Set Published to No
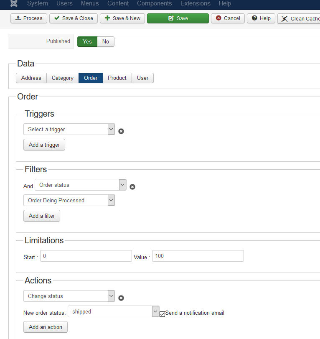This screenshot has width=320, height=339. 106,41
